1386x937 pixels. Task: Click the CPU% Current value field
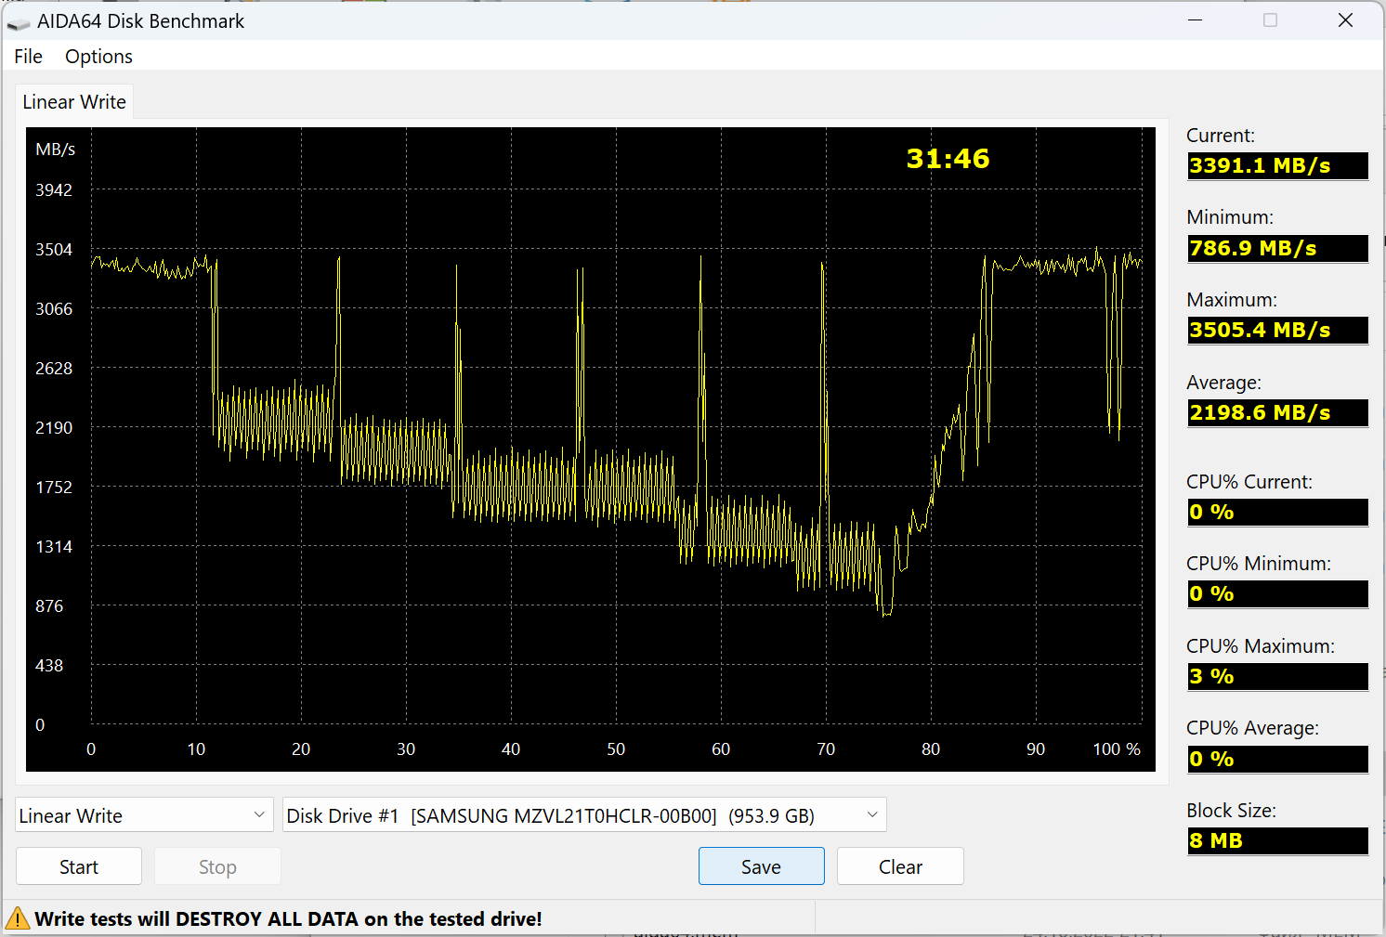click(1277, 513)
